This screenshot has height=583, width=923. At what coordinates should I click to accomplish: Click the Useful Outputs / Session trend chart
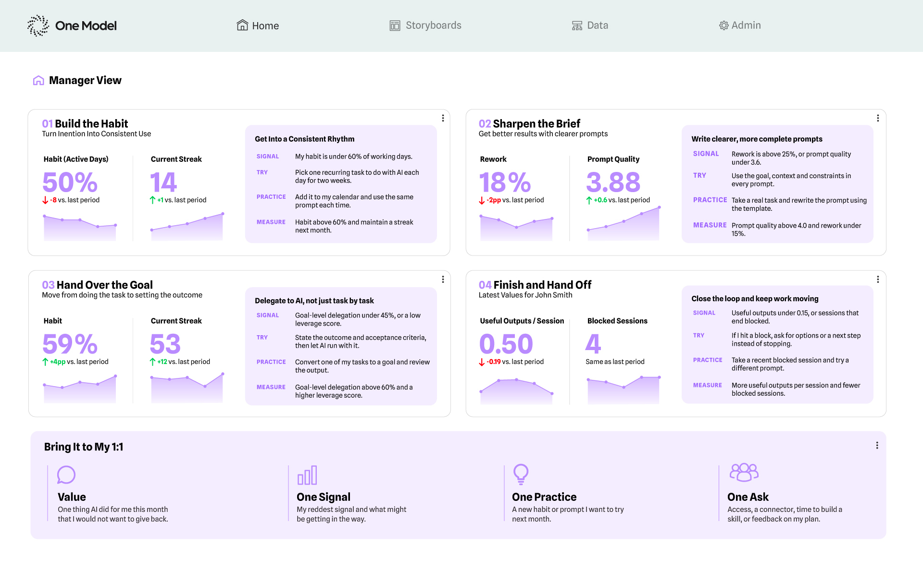(516, 391)
